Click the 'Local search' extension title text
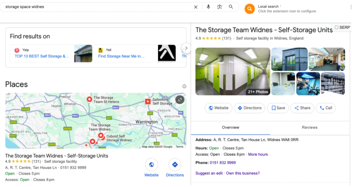Image resolution: width=352 pixels, height=187 pixels. 268,7
